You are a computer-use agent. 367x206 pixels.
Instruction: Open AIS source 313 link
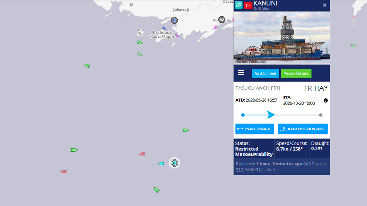pos(239,170)
